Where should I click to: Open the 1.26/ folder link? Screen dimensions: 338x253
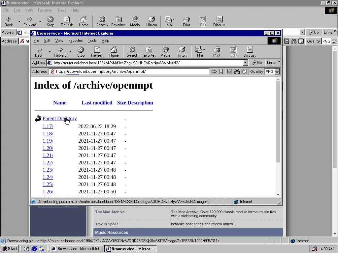tap(48, 191)
